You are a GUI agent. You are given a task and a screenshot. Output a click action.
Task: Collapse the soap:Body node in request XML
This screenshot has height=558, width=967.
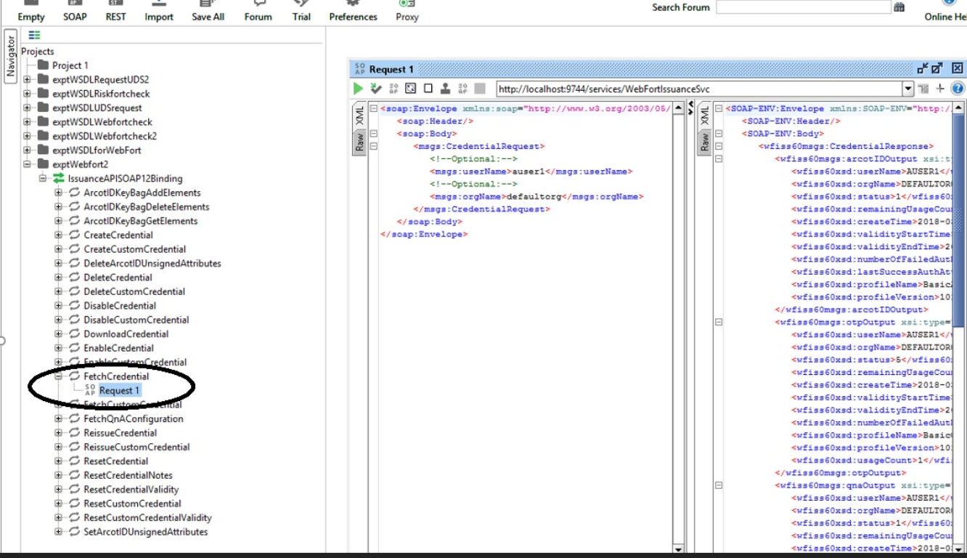coord(374,134)
